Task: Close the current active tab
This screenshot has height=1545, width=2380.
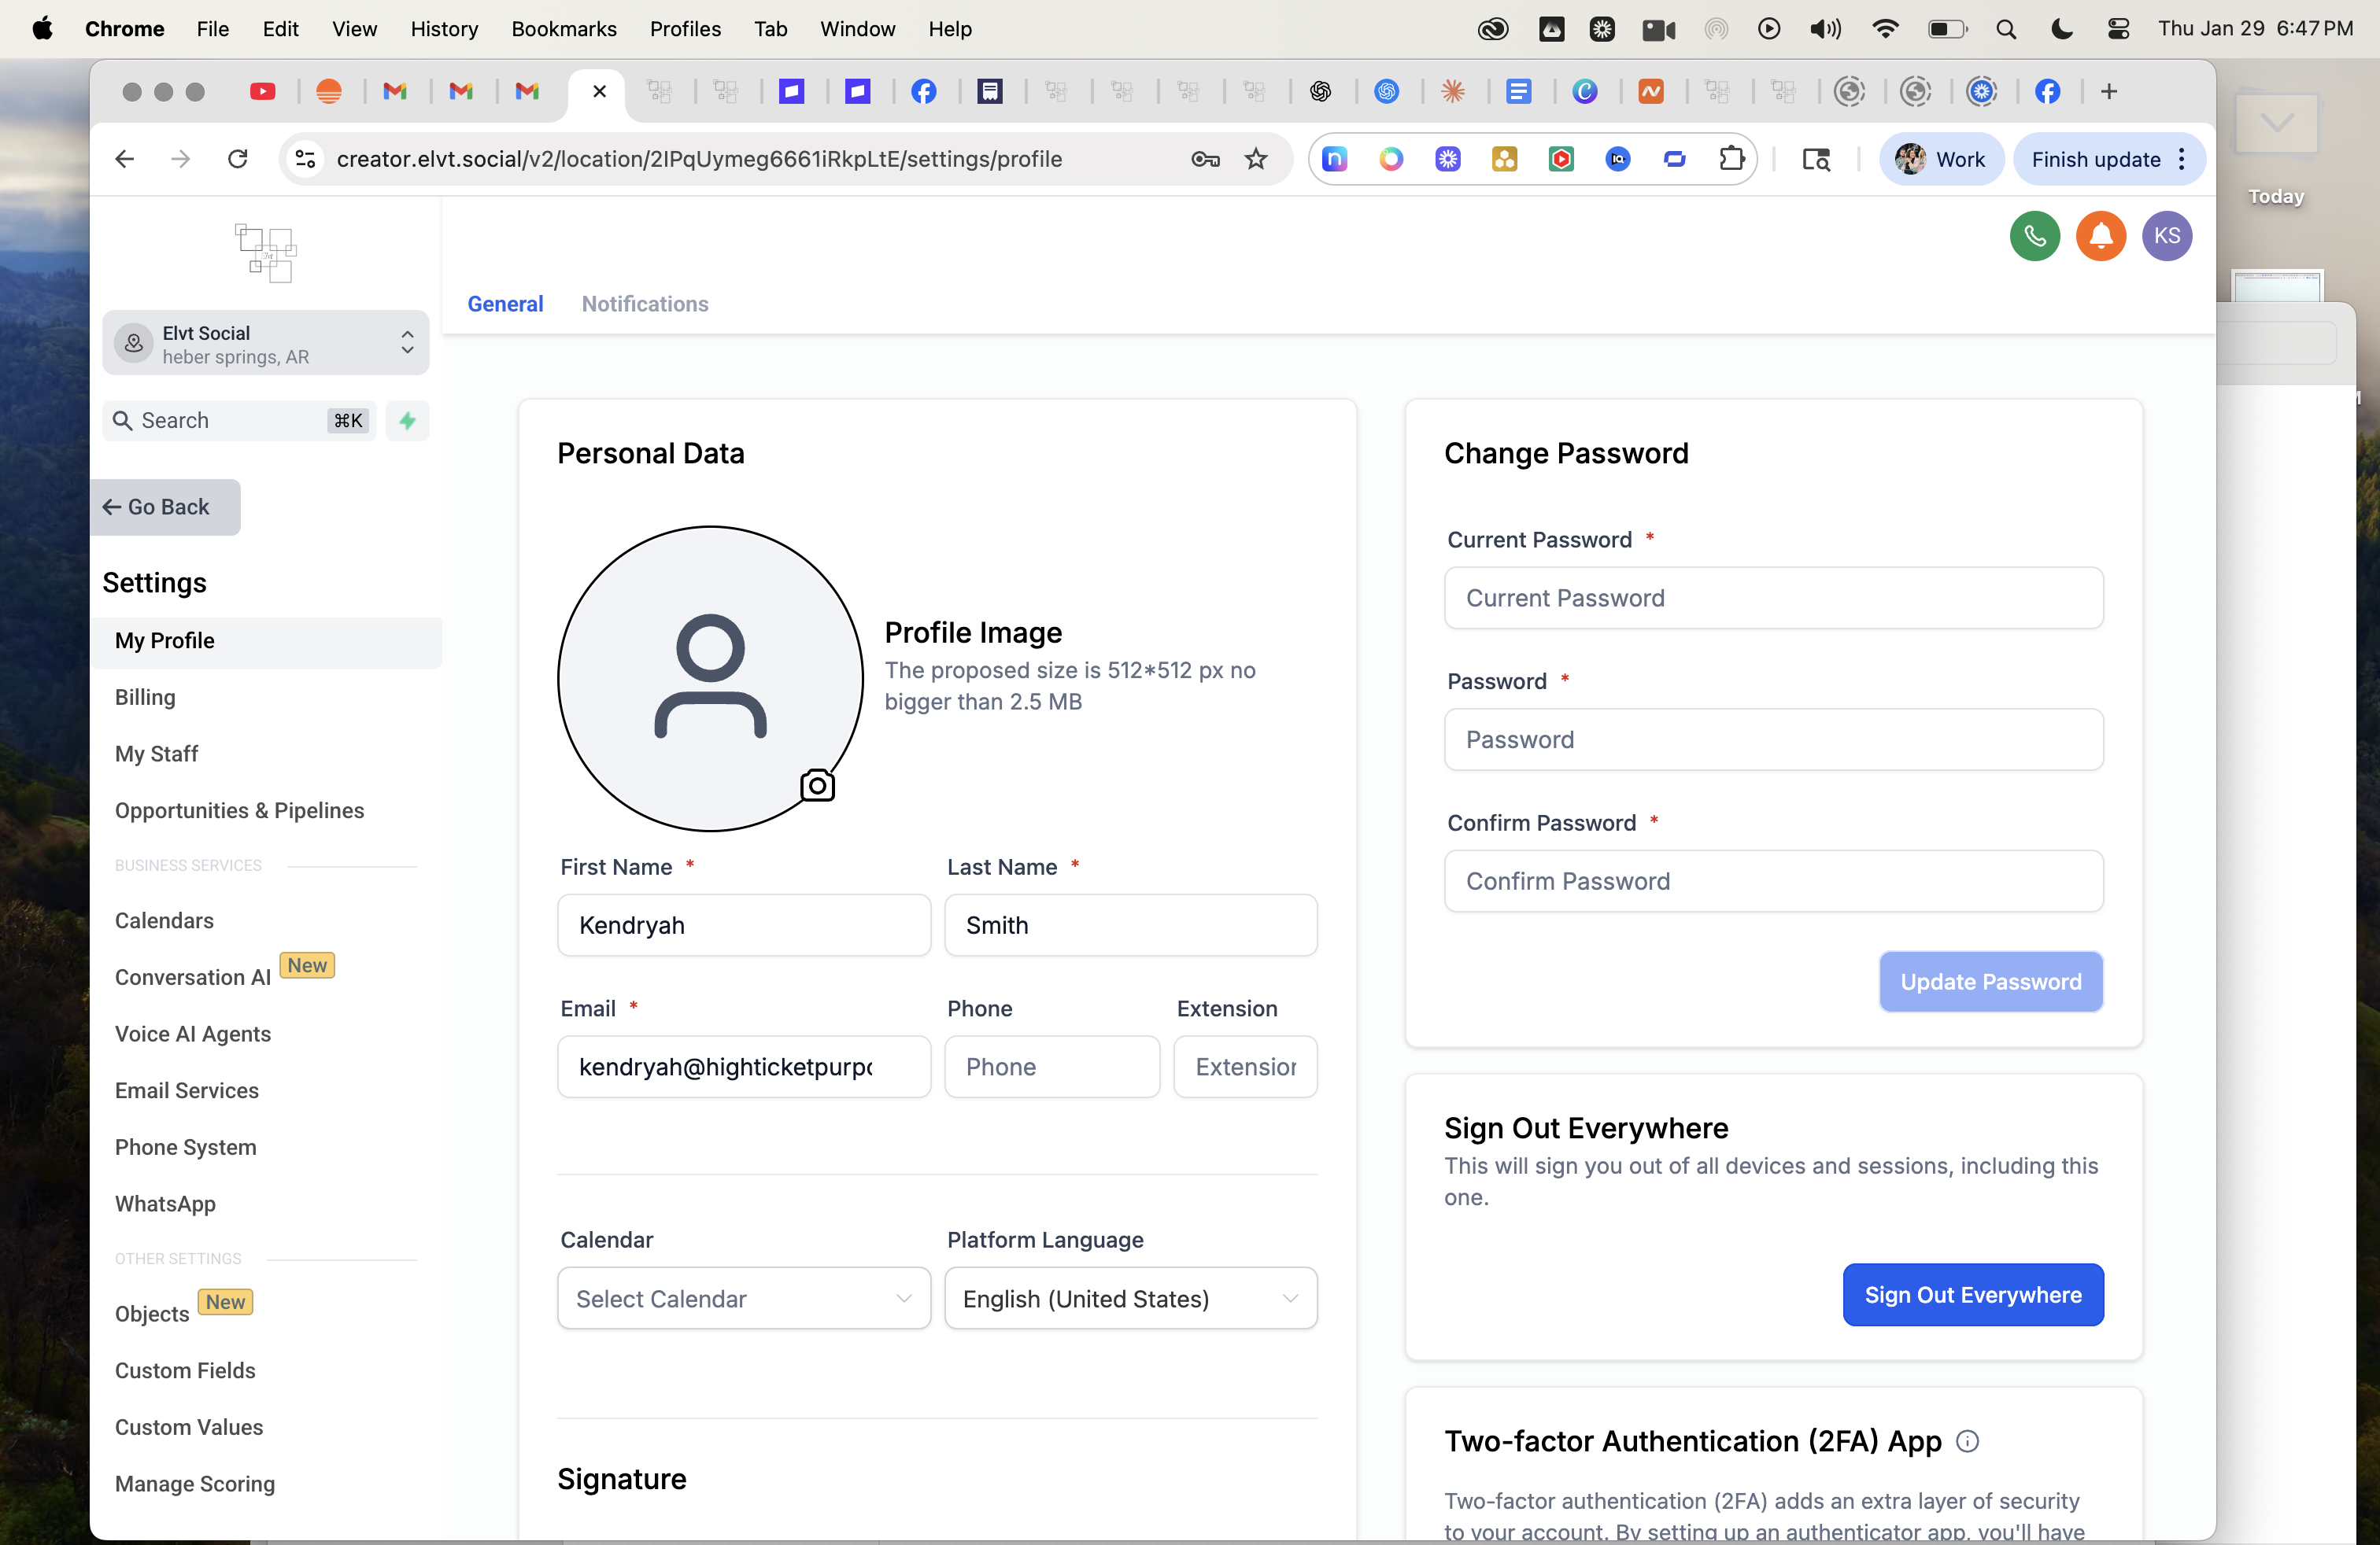Action: [599, 92]
